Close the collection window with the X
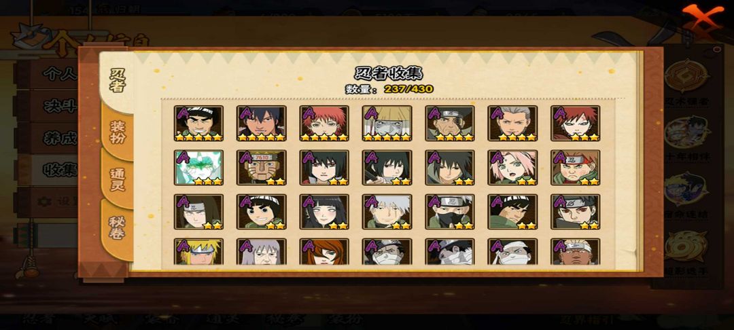 pos(702,18)
